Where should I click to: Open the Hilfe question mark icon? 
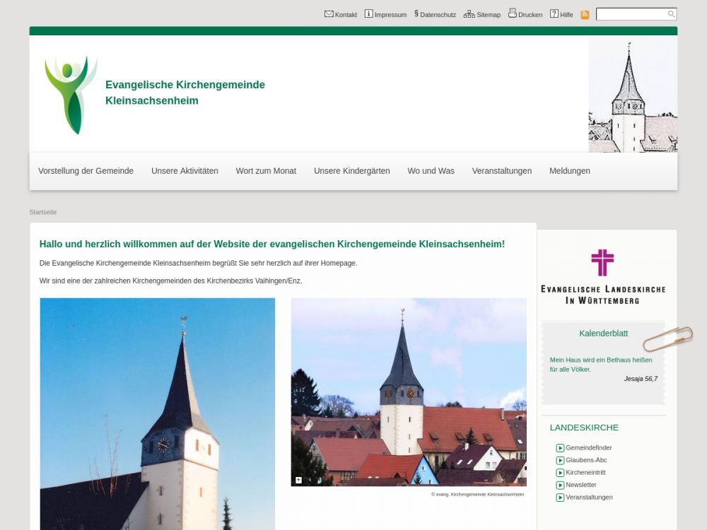pyautogui.click(x=554, y=14)
